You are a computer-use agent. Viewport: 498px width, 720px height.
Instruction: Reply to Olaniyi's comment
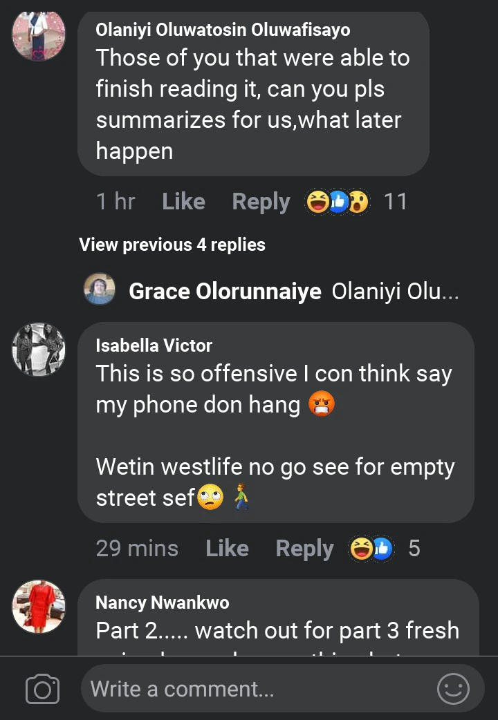[x=261, y=202]
